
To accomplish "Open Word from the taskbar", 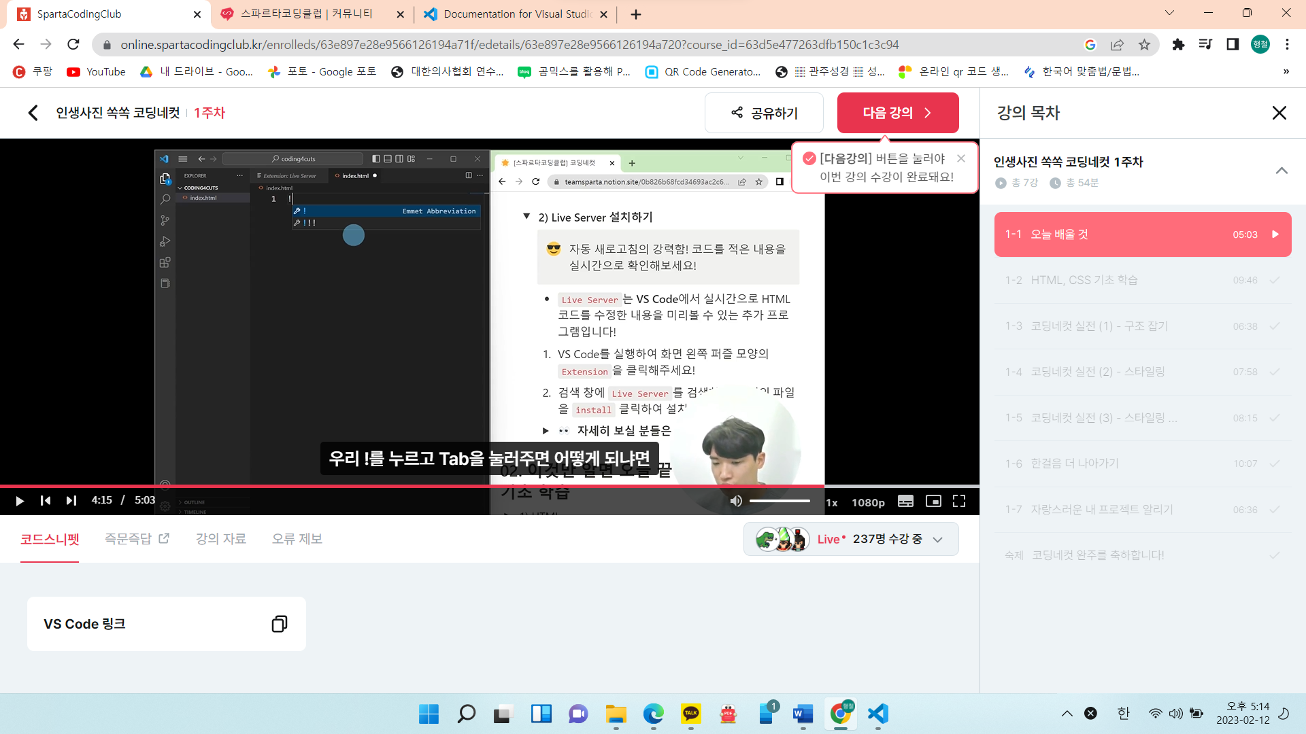I will [x=803, y=714].
